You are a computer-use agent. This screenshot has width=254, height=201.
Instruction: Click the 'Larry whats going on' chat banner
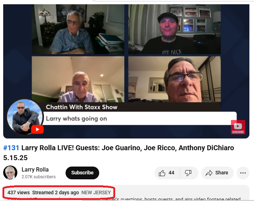point(140,119)
